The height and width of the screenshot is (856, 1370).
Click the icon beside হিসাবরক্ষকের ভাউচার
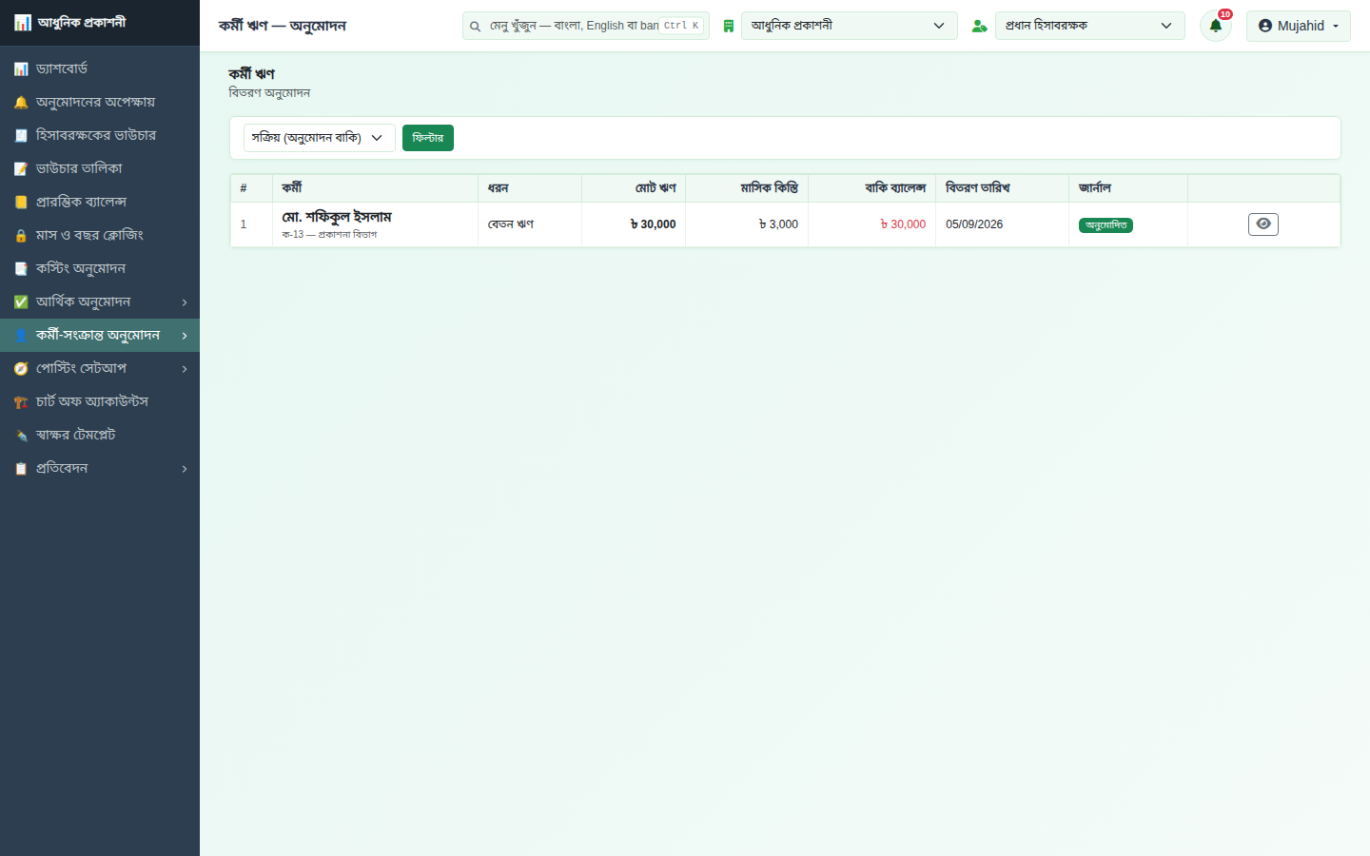pos(21,136)
